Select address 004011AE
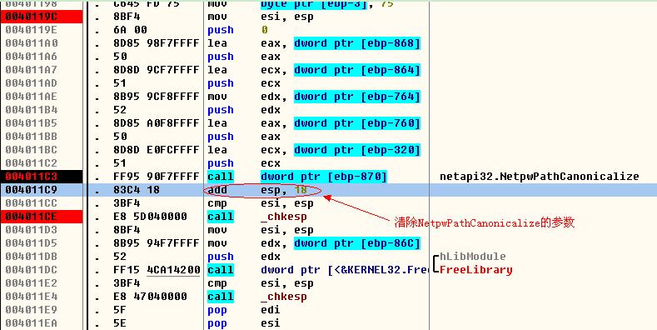This screenshot has height=330, width=657. (x=32, y=97)
